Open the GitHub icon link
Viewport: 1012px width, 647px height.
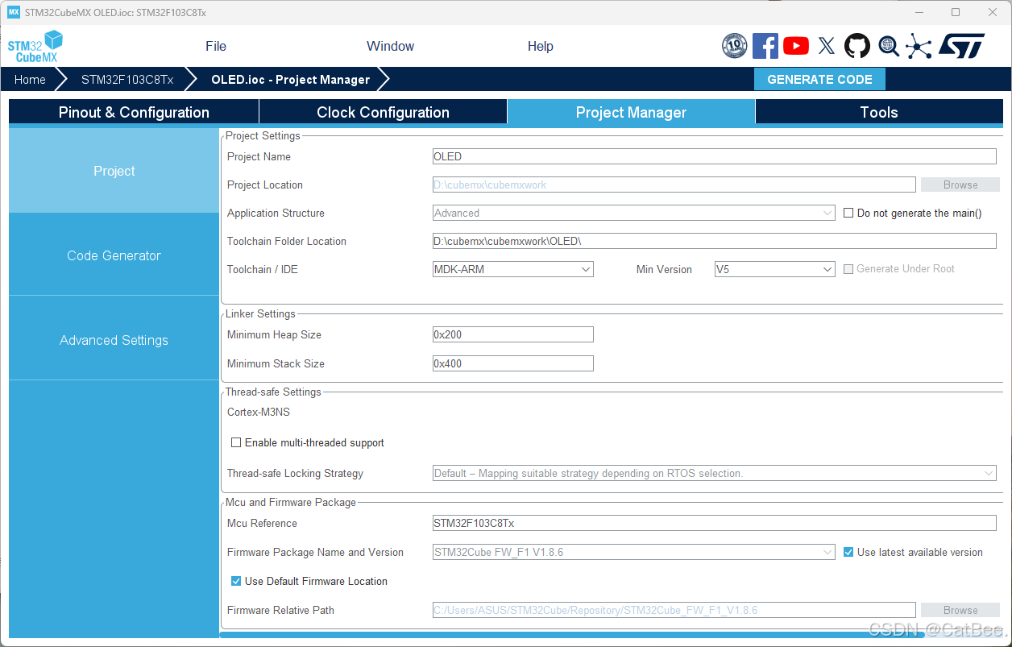857,46
